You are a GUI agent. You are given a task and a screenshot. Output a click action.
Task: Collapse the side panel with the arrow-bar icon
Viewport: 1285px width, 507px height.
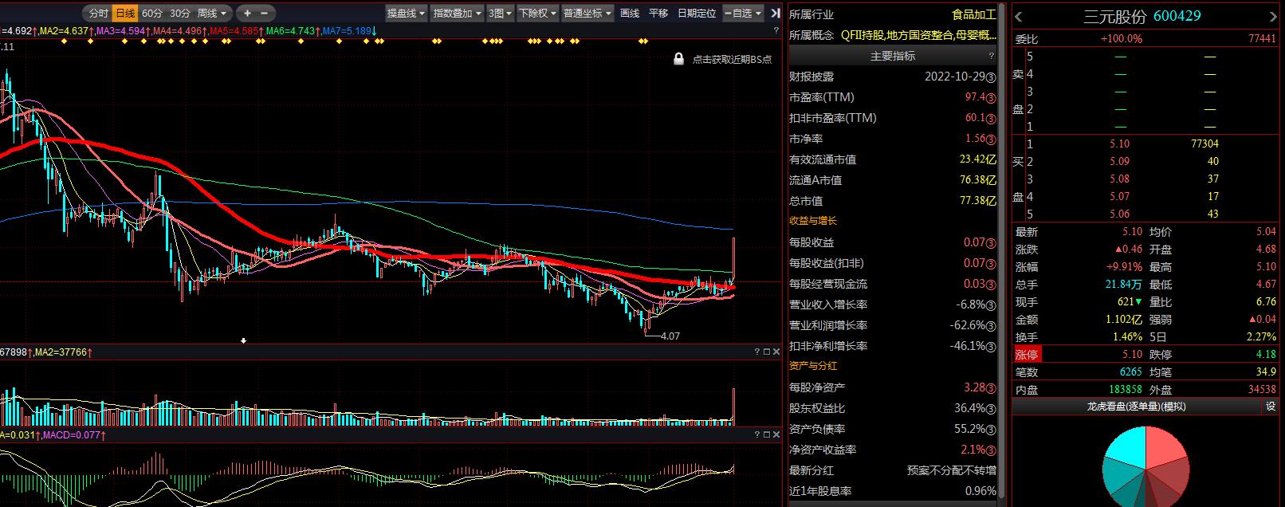pyautogui.click(x=775, y=13)
